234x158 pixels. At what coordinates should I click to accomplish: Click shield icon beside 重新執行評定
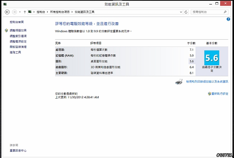click(x=210, y=93)
